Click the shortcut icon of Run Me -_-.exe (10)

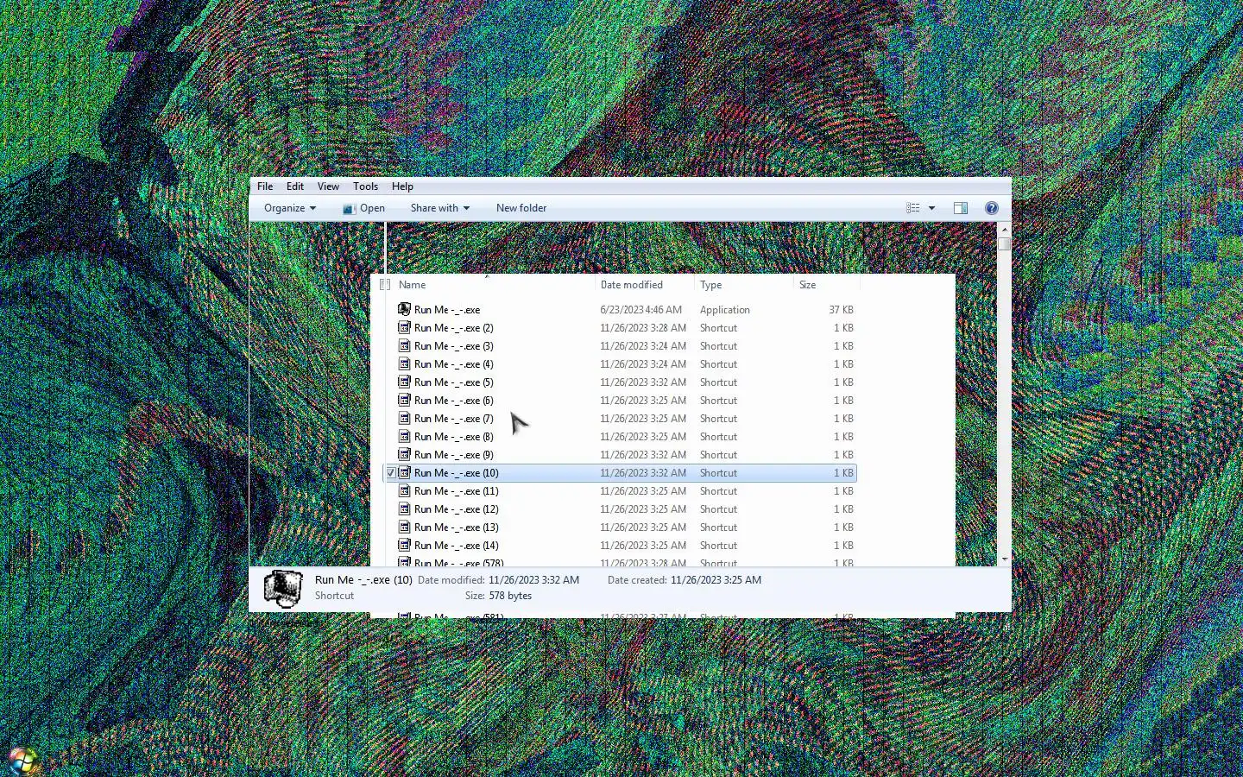(x=404, y=472)
